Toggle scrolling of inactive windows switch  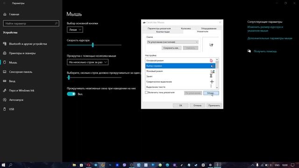pyautogui.click(x=71, y=94)
